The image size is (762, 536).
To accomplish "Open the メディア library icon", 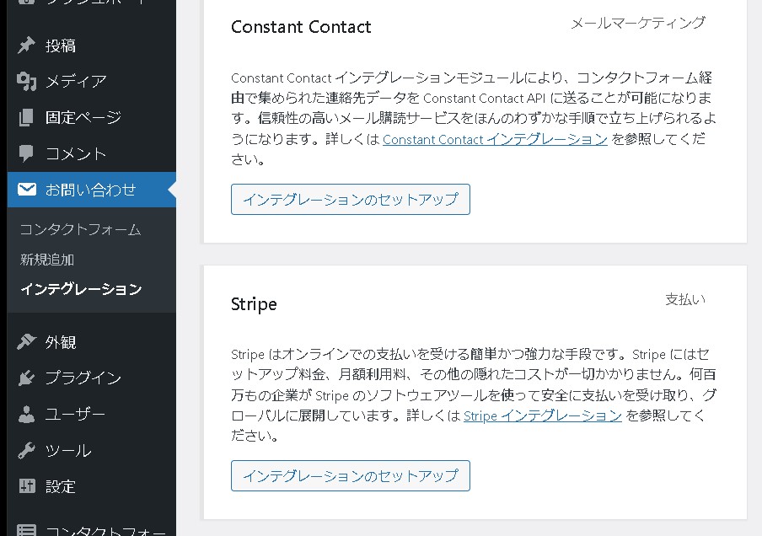I will click(x=27, y=82).
